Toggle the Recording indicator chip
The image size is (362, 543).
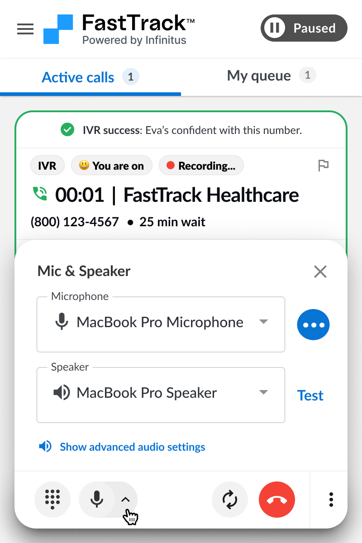click(201, 166)
